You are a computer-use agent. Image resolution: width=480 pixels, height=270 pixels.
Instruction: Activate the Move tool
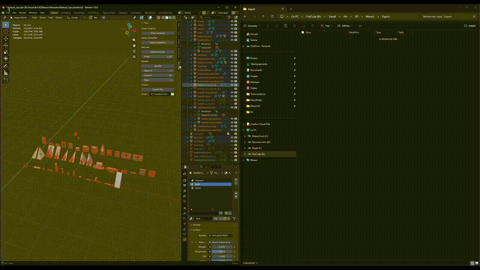tap(6, 39)
